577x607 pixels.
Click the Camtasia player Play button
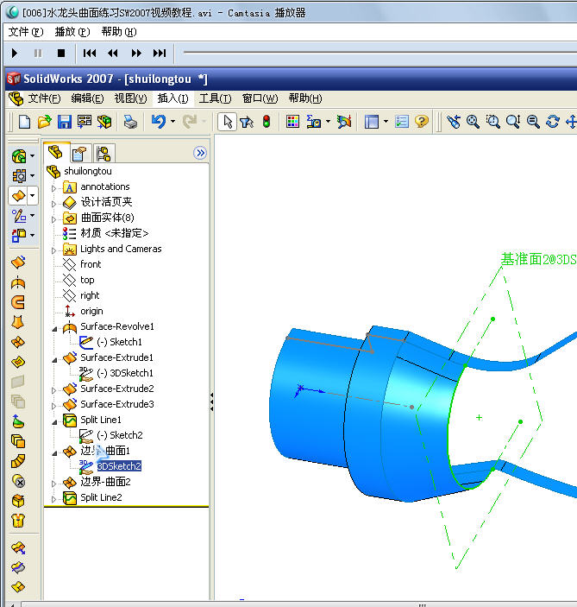(15, 53)
